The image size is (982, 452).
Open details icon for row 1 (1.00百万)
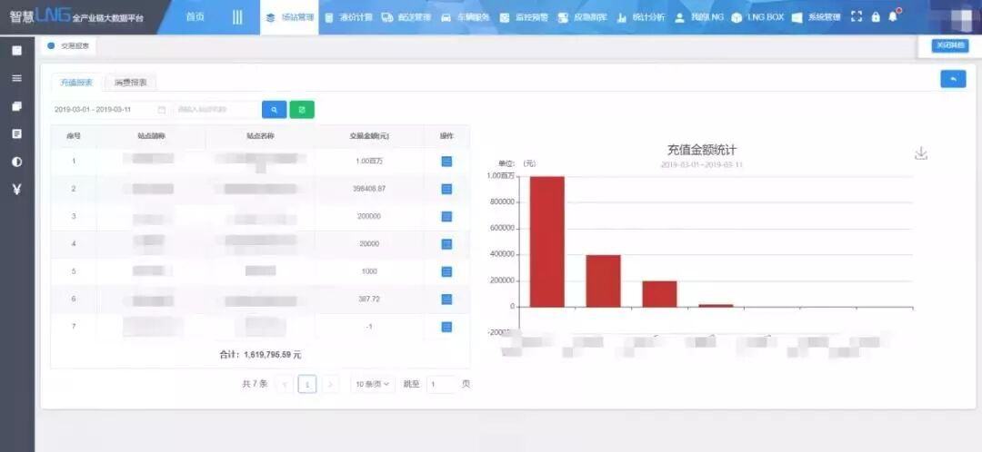coord(446,162)
